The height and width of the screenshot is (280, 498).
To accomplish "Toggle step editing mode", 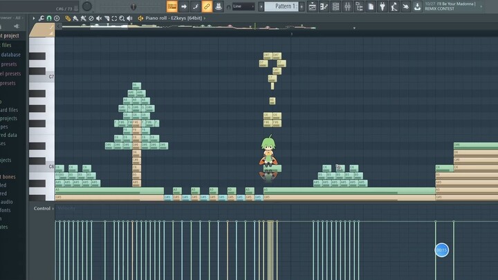I will point(195,6).
